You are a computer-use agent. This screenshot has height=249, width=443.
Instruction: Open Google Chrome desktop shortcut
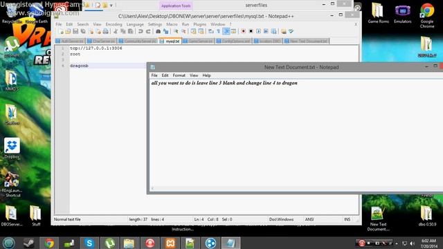click(427, 15)
